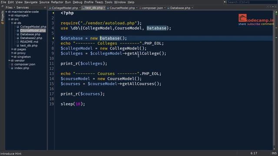Open the Help menu
The width and height of the screenshot is (278, 156).
click(x=131, y=2)
